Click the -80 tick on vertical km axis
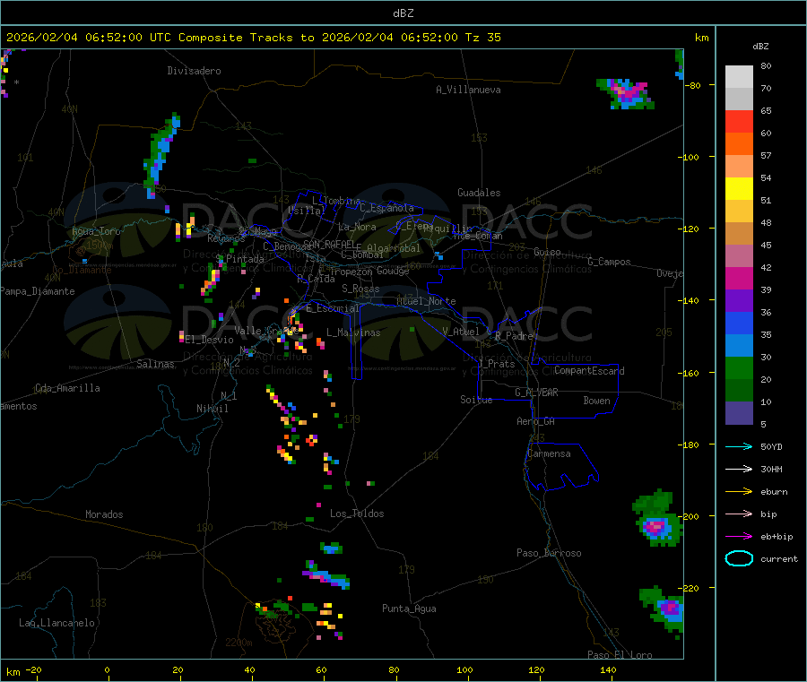Image resolution: width=807 pixels, height=682 pixels. coord(695,85)
